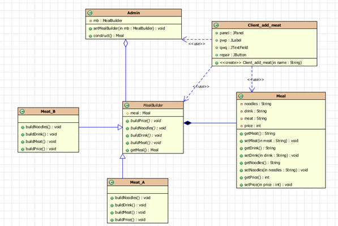The image size is (338, 226).
Task: Select getPrice() : int in Meal
Action: click(x=256, y=177)
